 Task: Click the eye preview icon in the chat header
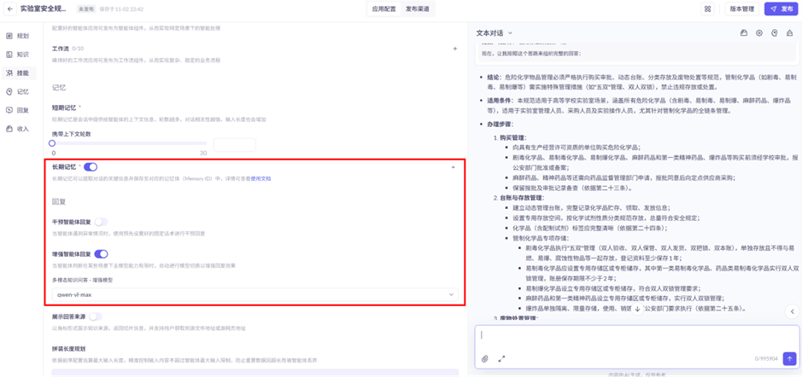tap(759, 32)
